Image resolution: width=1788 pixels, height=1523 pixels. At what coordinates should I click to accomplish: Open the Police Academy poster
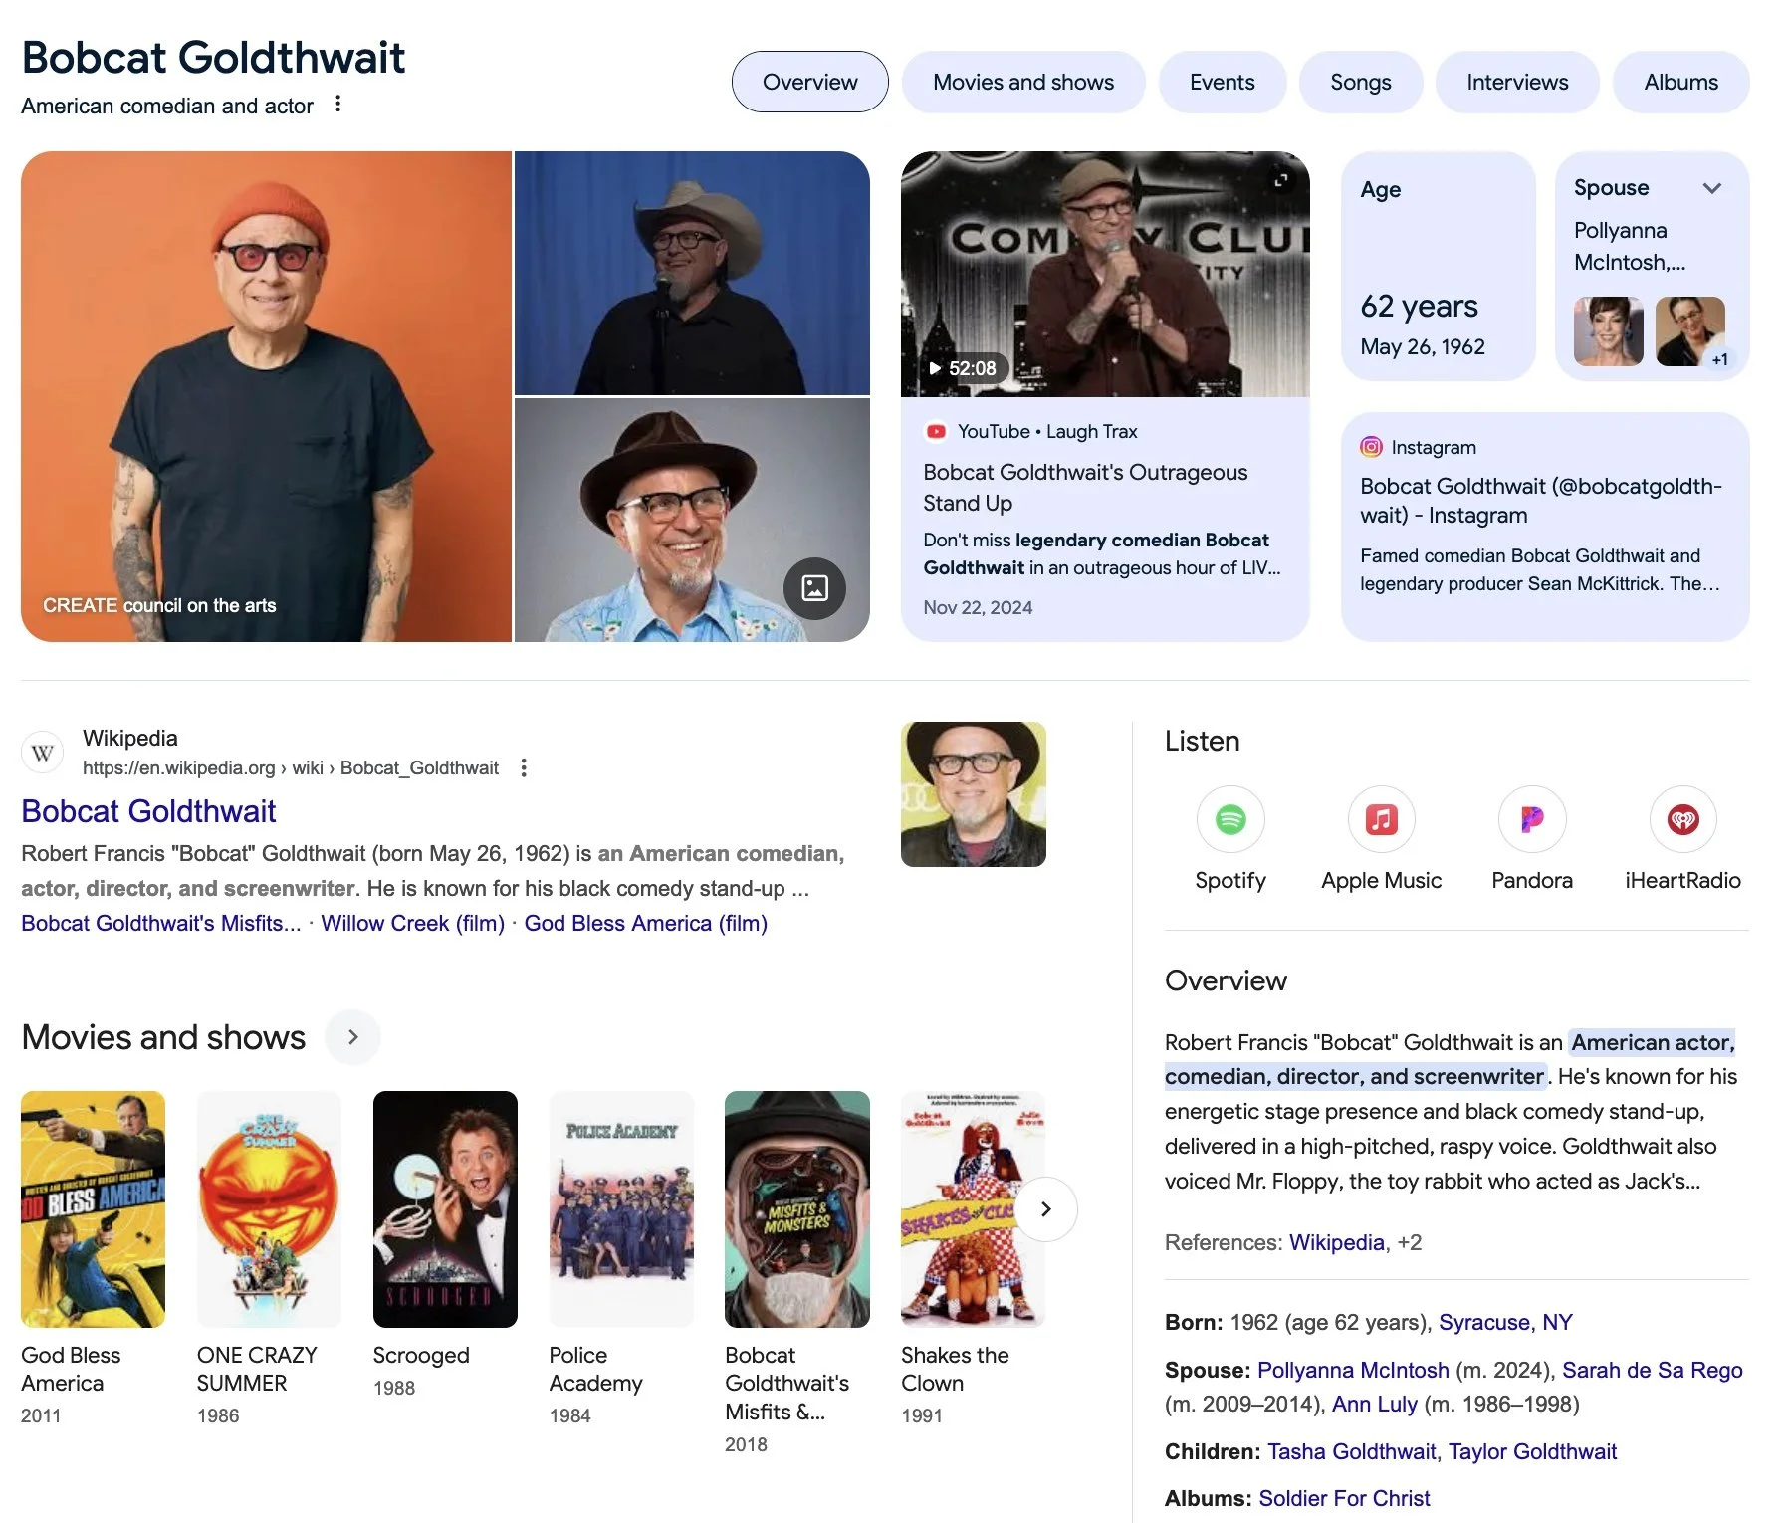(621, 1208)
